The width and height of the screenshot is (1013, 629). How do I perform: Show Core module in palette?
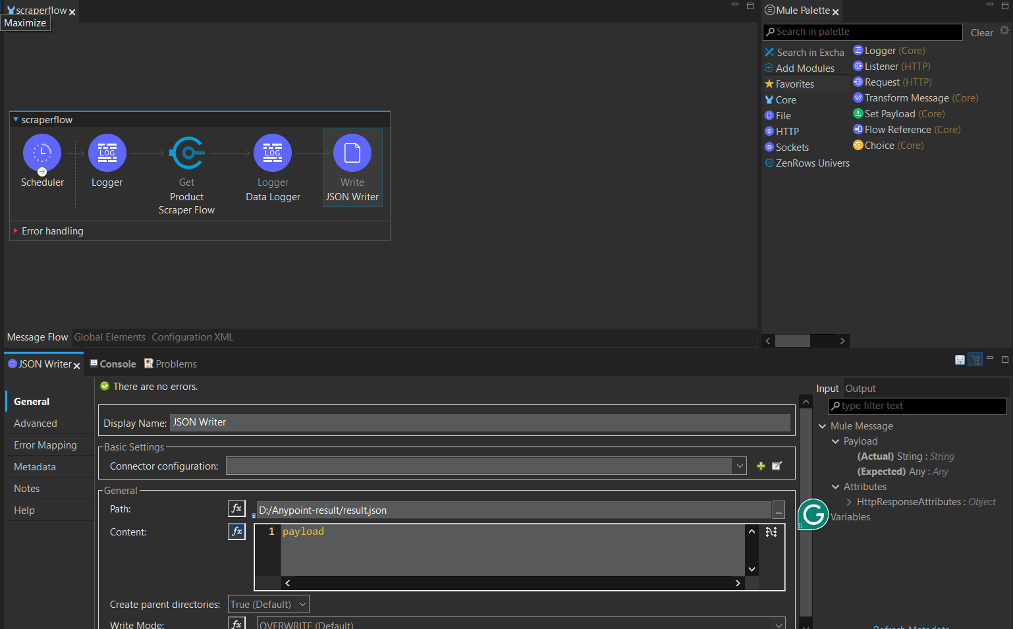pyautogui.click(x=780, y=100)
